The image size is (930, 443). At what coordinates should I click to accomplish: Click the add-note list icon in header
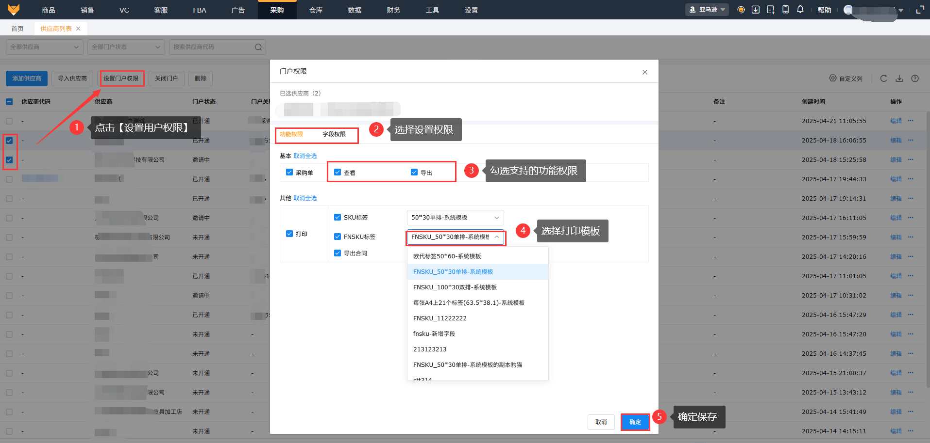770,10
